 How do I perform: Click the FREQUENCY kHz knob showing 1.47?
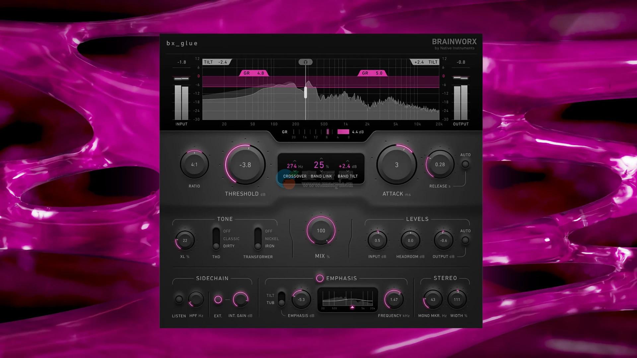click(x=394, y=299)
